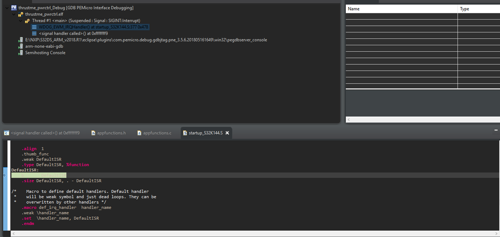The height and width of the screenshot is (237, 500).
Task: Collapse the thrustme_pwrctrl.elf tree node
Action: coord(14,14)
